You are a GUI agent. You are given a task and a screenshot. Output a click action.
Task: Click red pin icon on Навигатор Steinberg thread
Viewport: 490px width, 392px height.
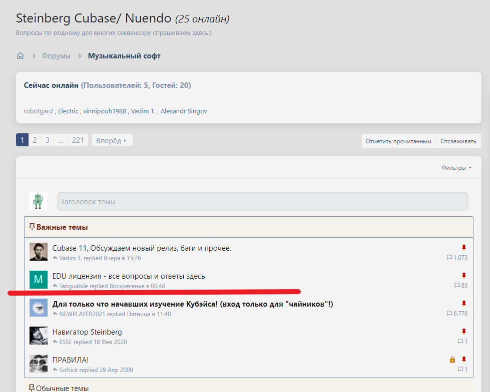464,332
